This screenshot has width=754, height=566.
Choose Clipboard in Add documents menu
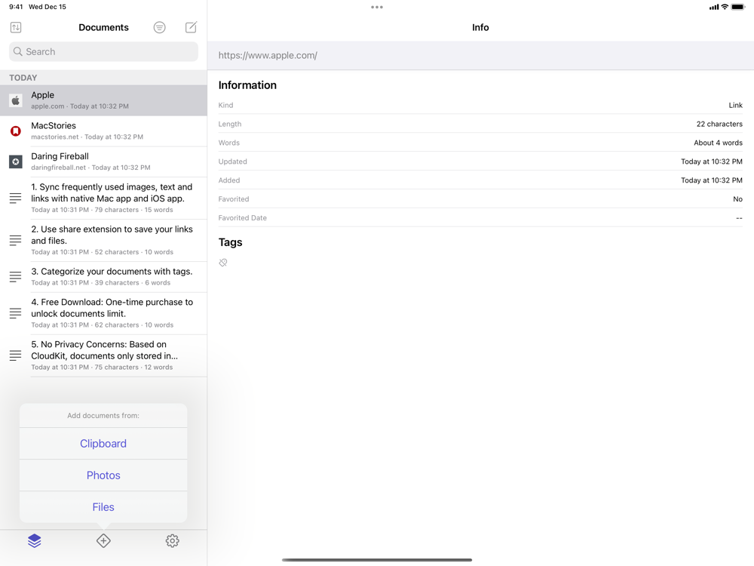[103, 443]
